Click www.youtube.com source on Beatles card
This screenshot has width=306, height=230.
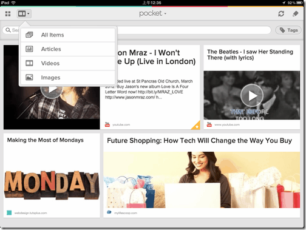click(227, 124)
